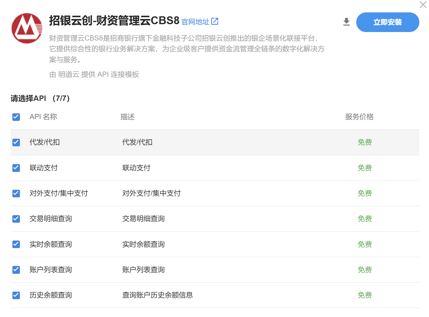Click the 联动支付 API name

click(44, 168)
